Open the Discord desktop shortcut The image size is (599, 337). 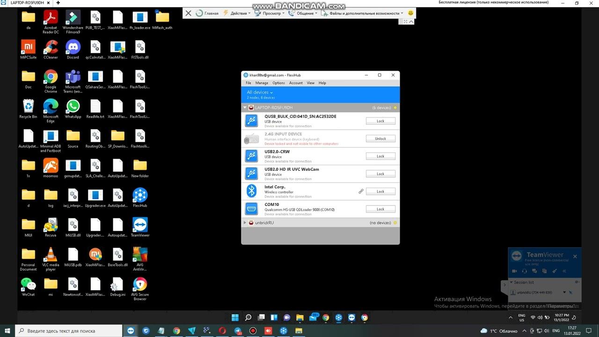pos(73,49)
